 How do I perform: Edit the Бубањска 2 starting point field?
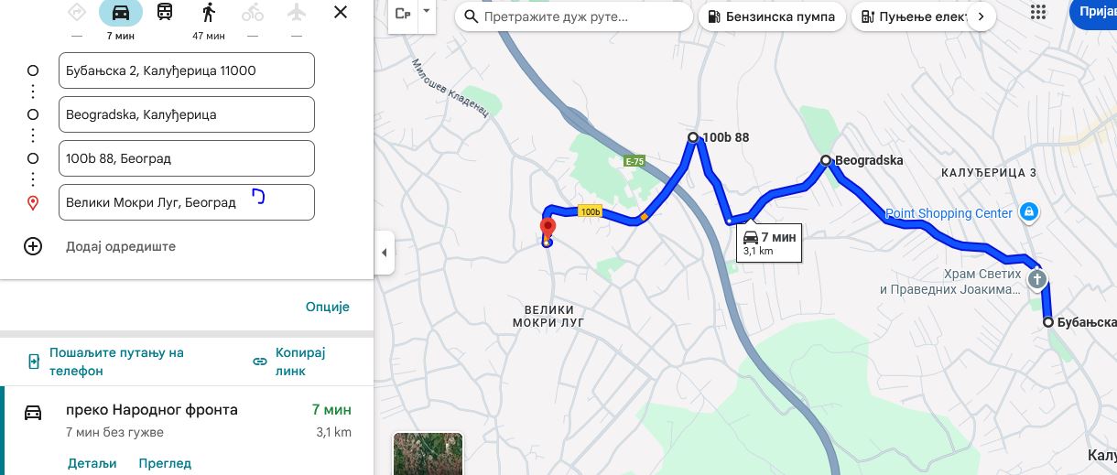[x=186, y=70]
